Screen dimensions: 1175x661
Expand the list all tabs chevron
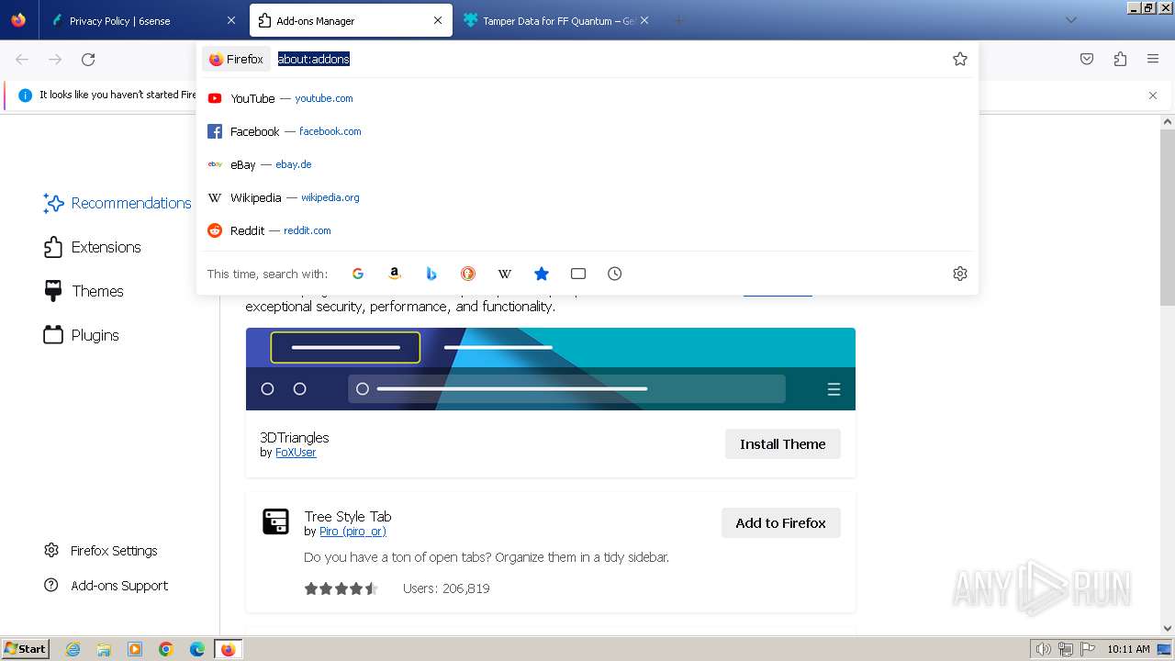point(1070,20)
